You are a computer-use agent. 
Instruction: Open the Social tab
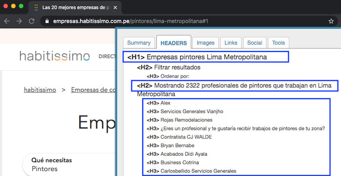click(255, 43)
